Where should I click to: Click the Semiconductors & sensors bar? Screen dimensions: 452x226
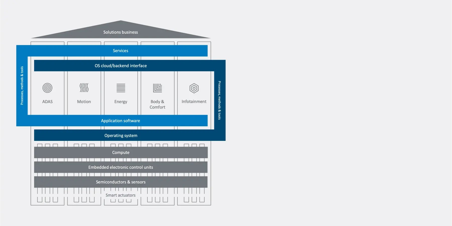tap(121, 182)
